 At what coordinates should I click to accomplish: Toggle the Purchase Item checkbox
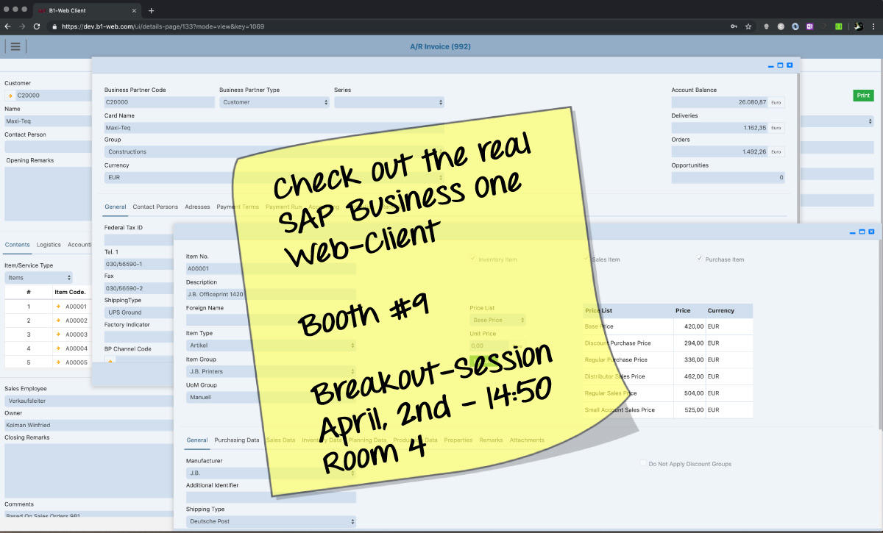(x=700, y=259)
